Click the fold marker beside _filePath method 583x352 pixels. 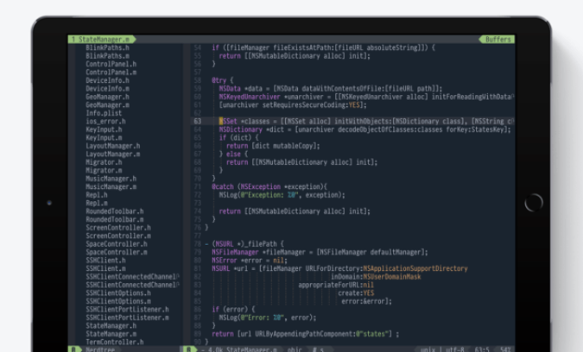tap(207, 244)
